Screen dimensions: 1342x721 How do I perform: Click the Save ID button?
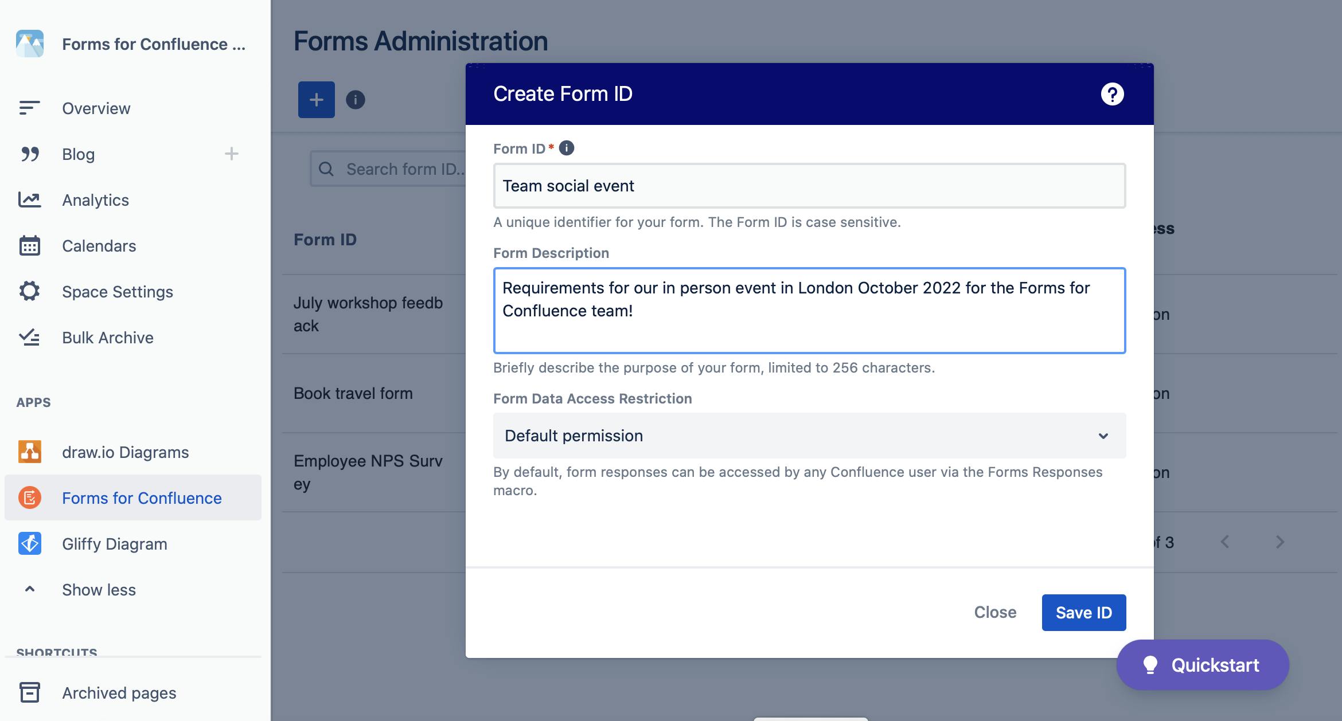point(1084,613)
